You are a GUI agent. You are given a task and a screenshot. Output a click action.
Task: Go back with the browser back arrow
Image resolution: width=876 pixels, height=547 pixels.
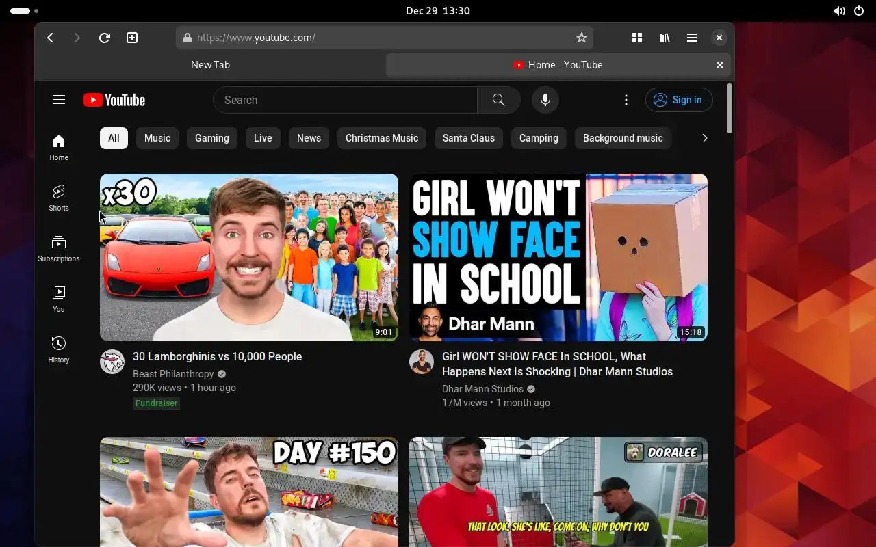[50, 38]
